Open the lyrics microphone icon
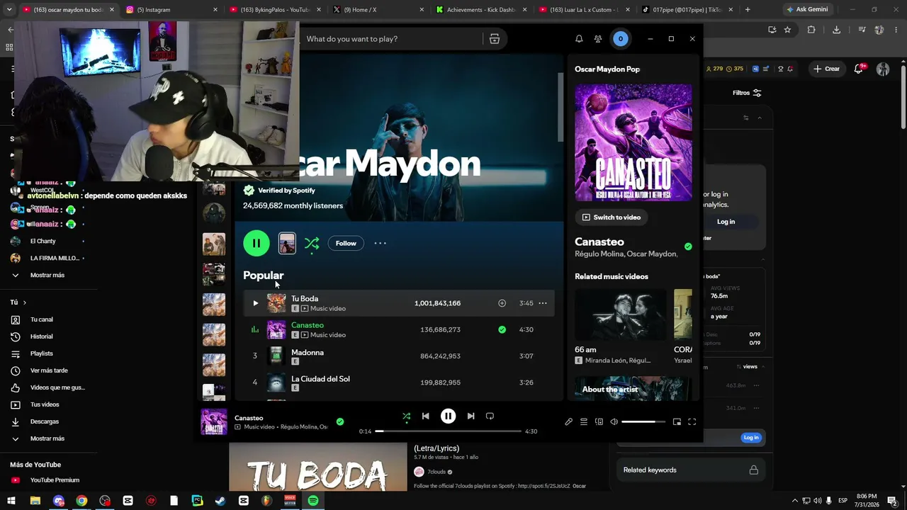The width and height of the screenshot is (907, 510). coord(568,421)
